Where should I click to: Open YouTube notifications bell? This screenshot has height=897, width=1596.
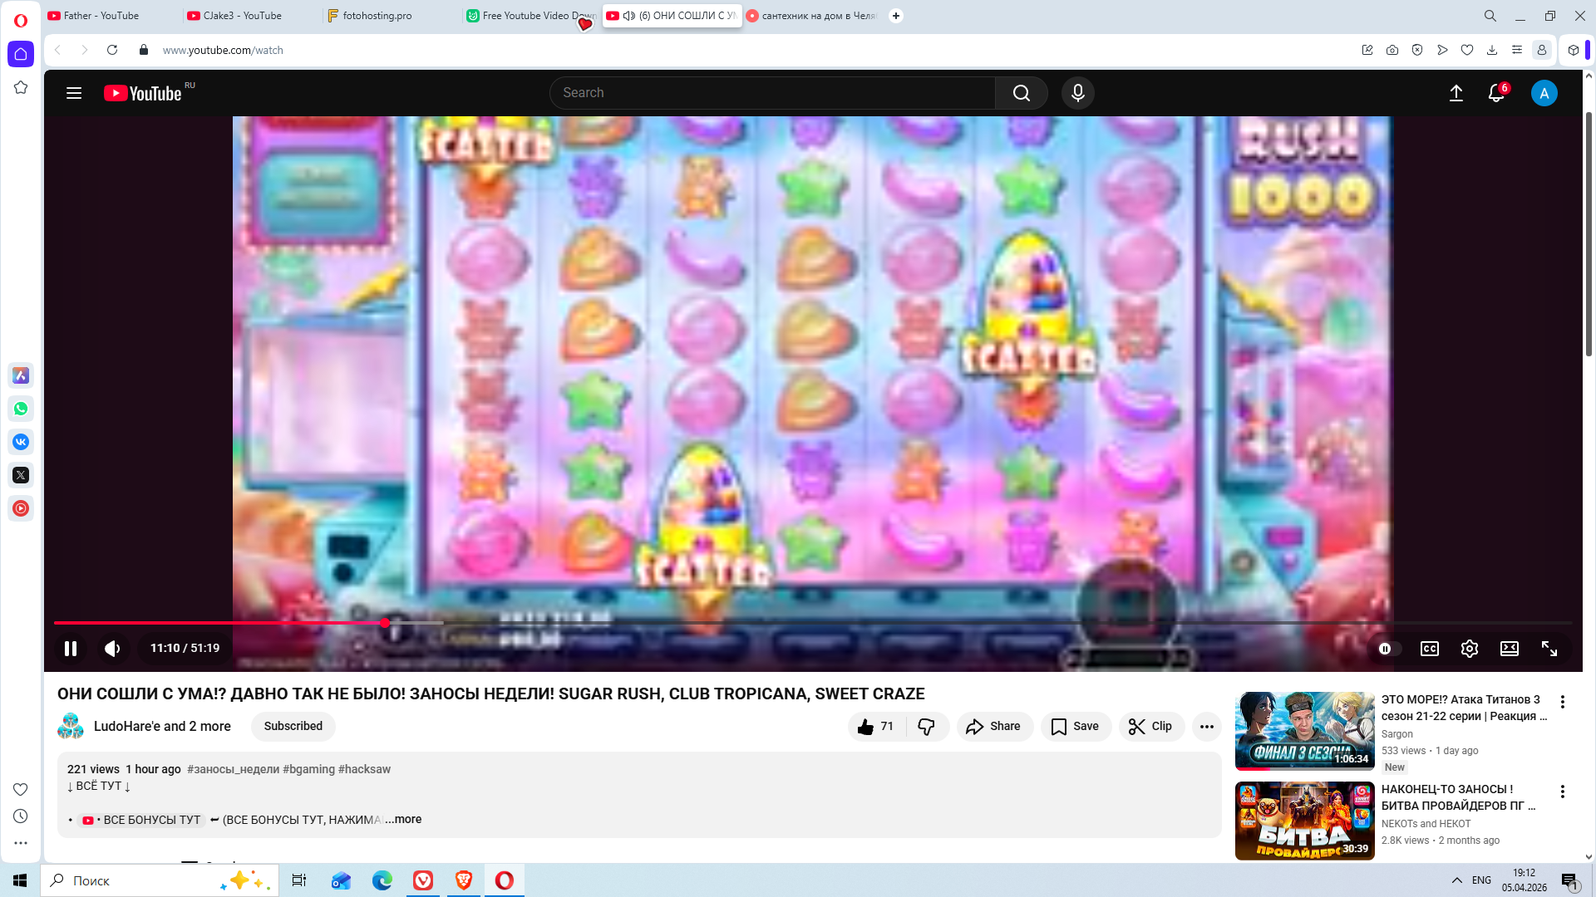click(x=1496, y=93)
